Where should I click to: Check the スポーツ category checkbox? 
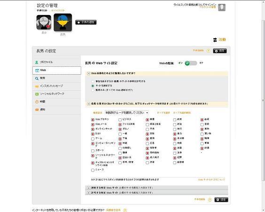[93, 150]
